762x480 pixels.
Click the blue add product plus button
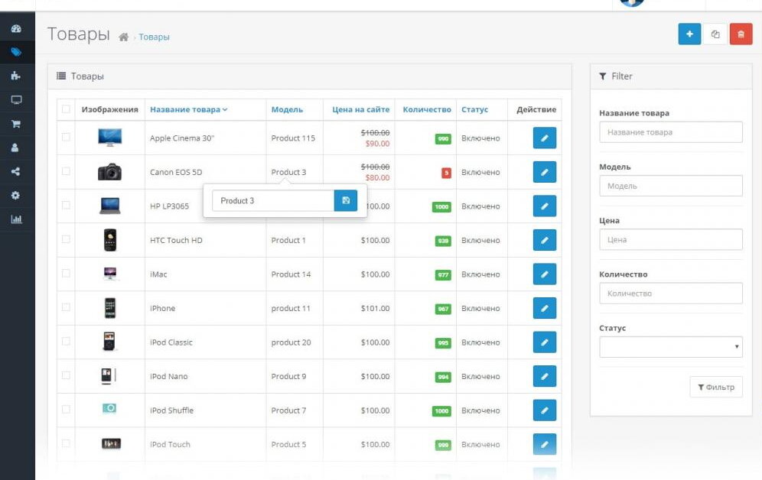(x=689, y=34)
